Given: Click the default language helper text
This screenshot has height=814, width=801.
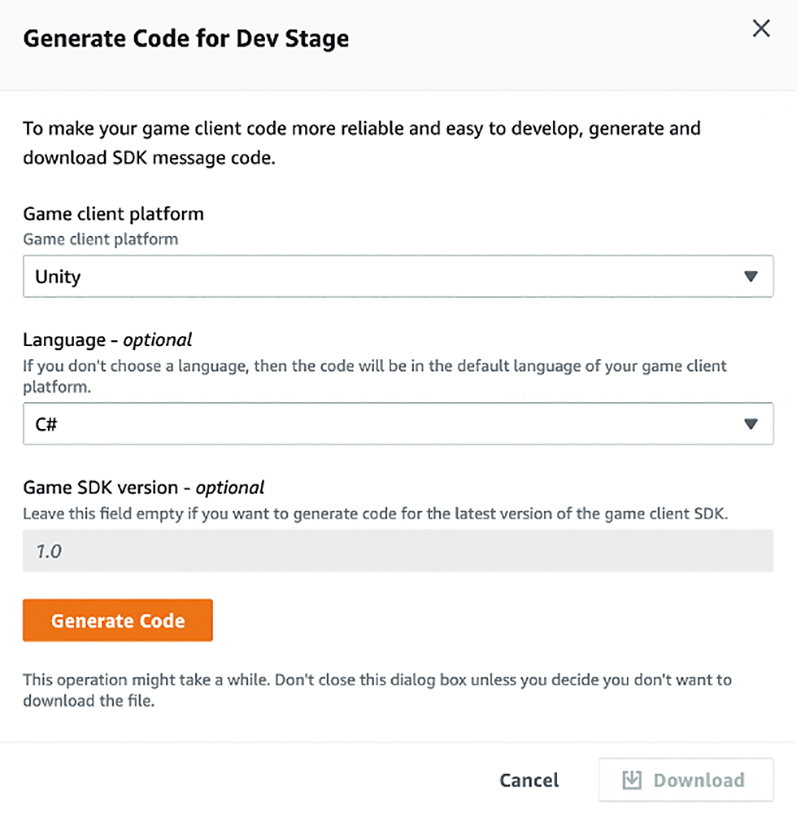Looking at the screenshot, I should [374, 375].
